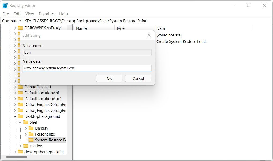Click the Registry Editor app icon
The height and width of the screenshot is (161, 273).
pos(5,5)
